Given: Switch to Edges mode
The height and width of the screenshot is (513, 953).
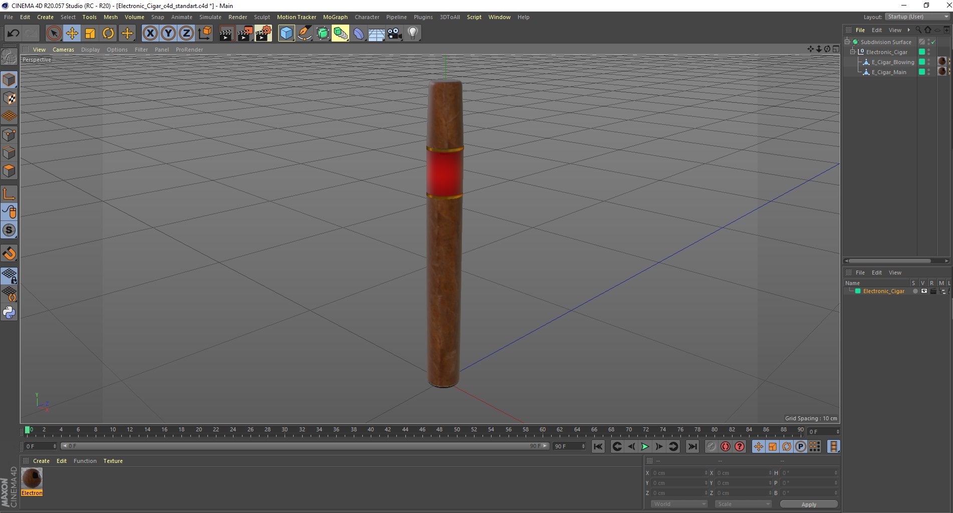Looking at the screenshot, I should [9, 153].
